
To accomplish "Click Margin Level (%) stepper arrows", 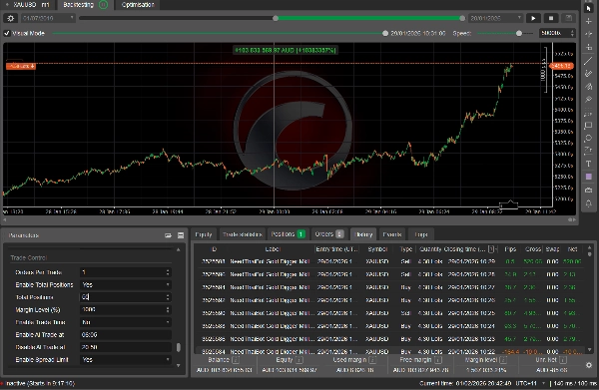I will (168, 309).
